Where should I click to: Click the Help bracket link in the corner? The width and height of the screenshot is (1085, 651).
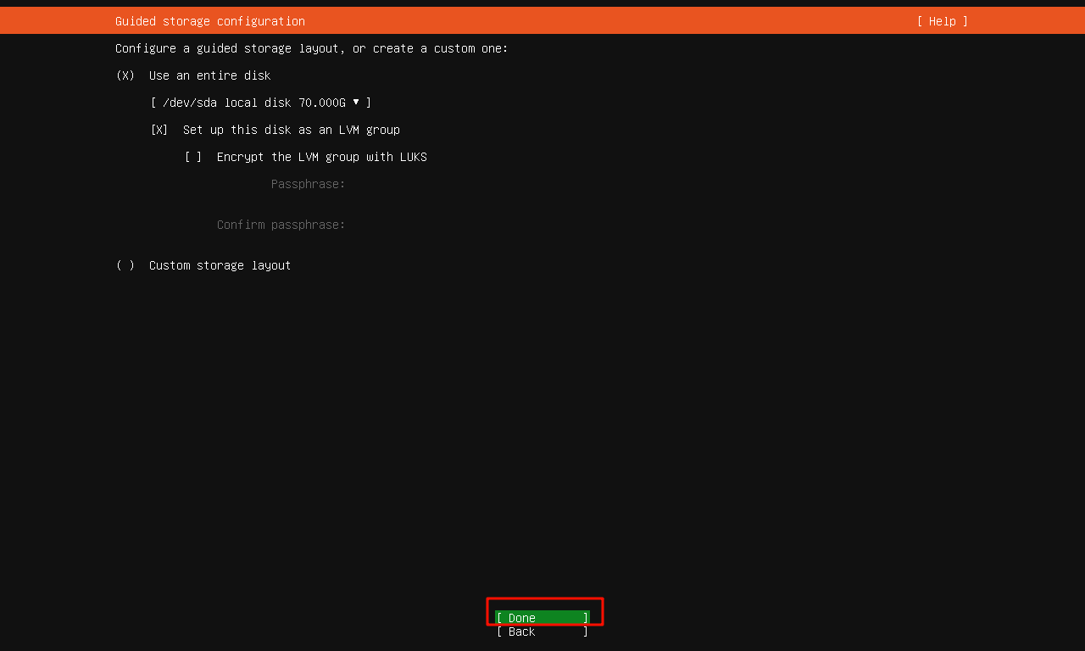click(x=941, y=20)
